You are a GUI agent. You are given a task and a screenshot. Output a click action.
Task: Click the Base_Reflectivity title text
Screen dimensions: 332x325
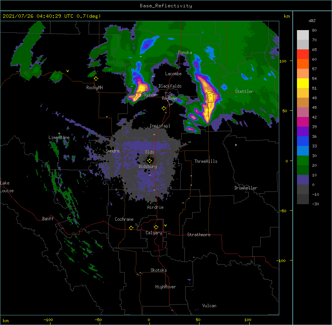[166, 6]
